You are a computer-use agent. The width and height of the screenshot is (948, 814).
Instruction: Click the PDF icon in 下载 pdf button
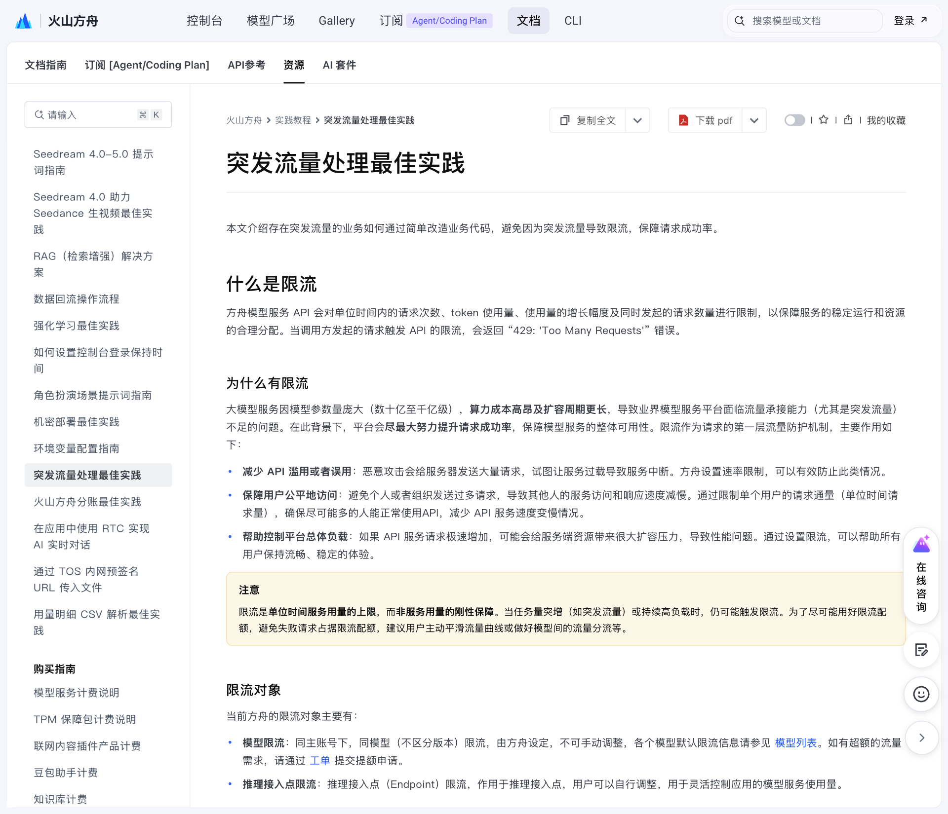click(x=683, y=120)
